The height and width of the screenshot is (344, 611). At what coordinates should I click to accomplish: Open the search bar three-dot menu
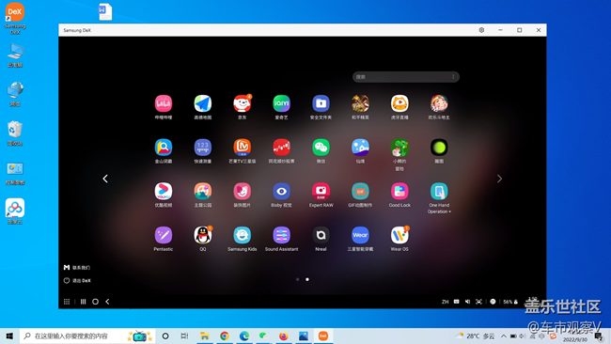[x=453, y=77]
